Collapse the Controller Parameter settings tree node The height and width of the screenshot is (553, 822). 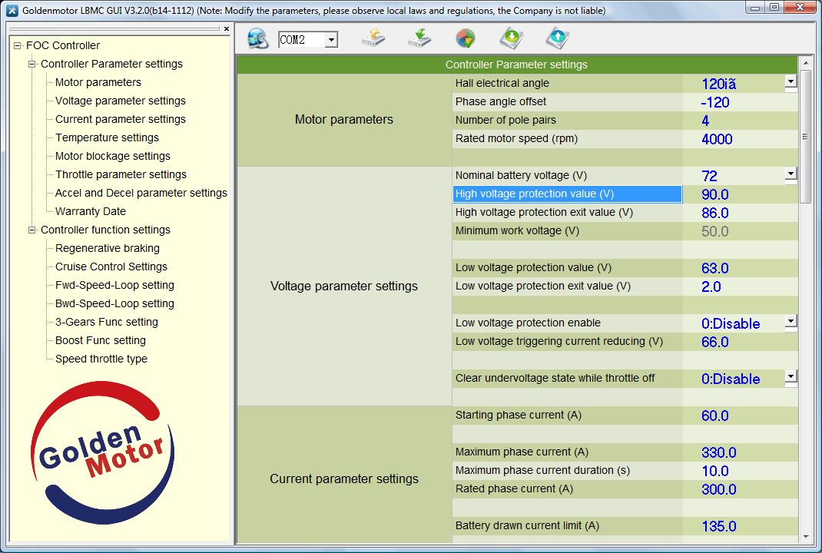32,64
